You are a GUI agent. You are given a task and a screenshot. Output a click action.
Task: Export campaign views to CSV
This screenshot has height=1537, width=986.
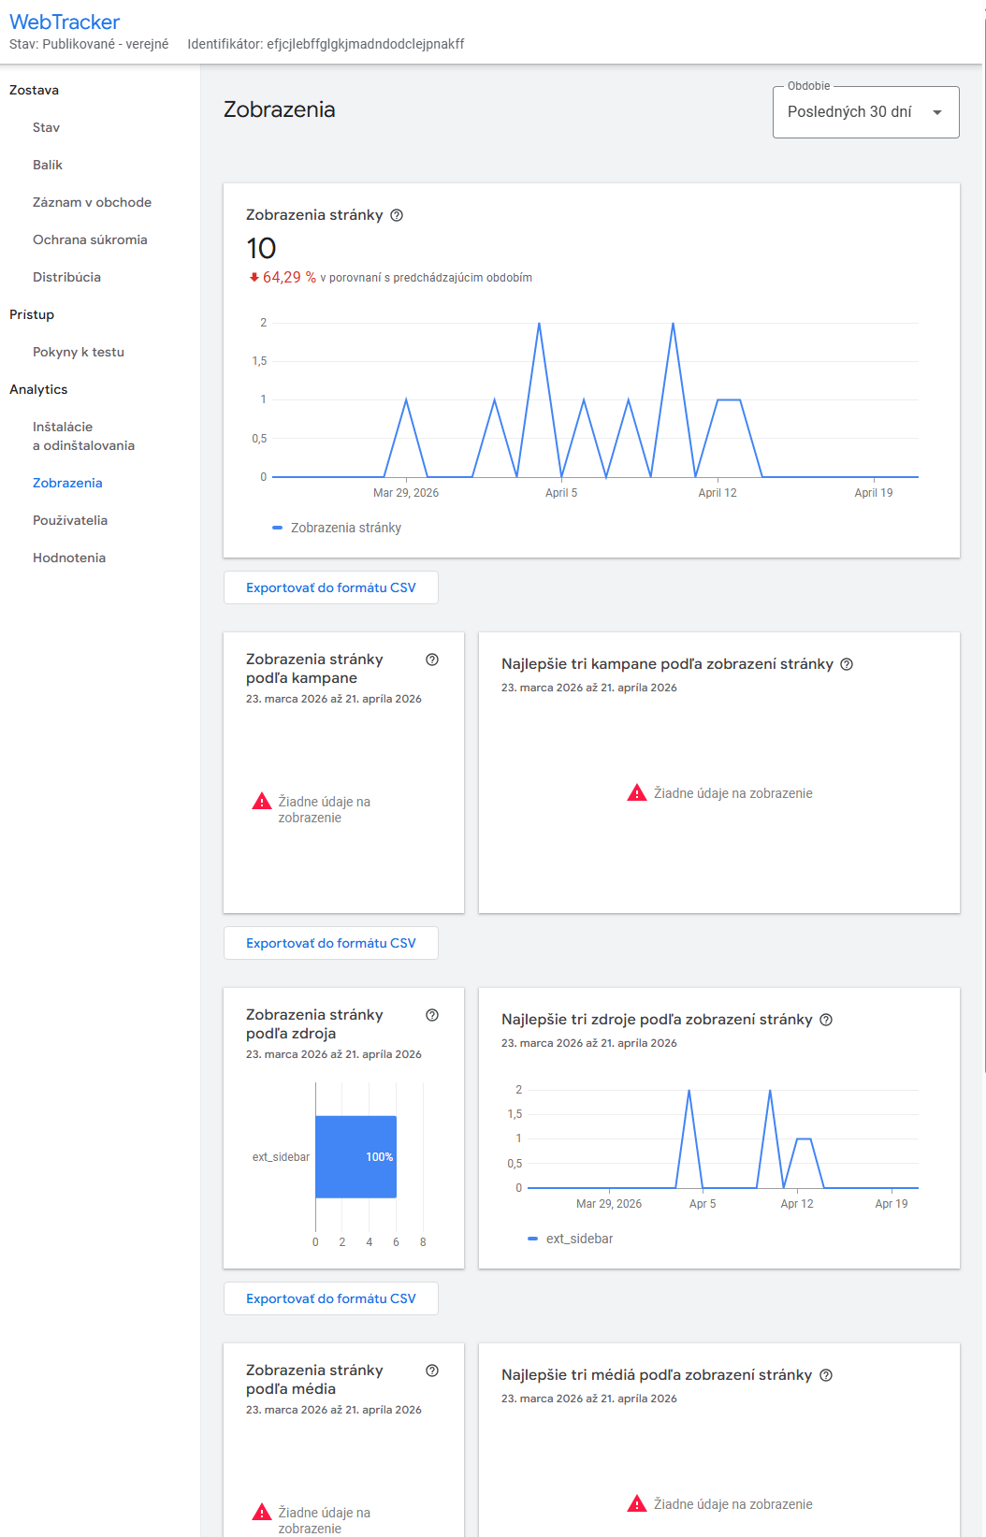pos(331,943)
